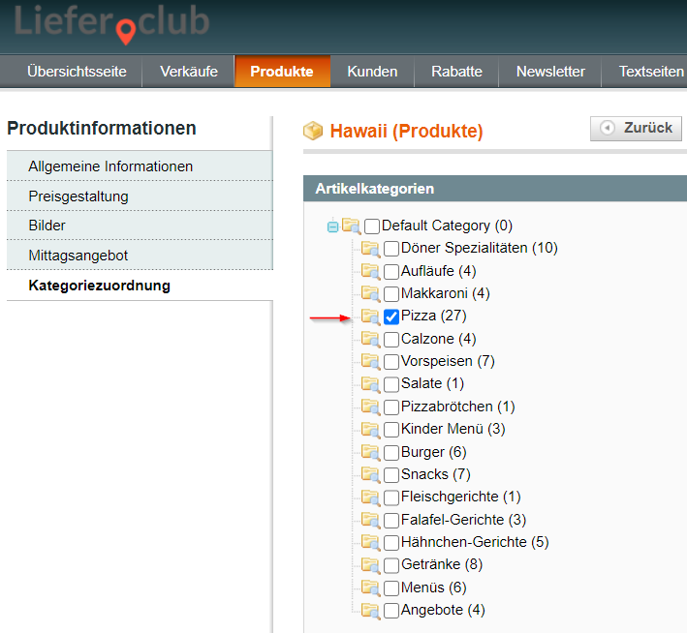
Task: Click the Getränke (8) category label
Action: point(442,564)
